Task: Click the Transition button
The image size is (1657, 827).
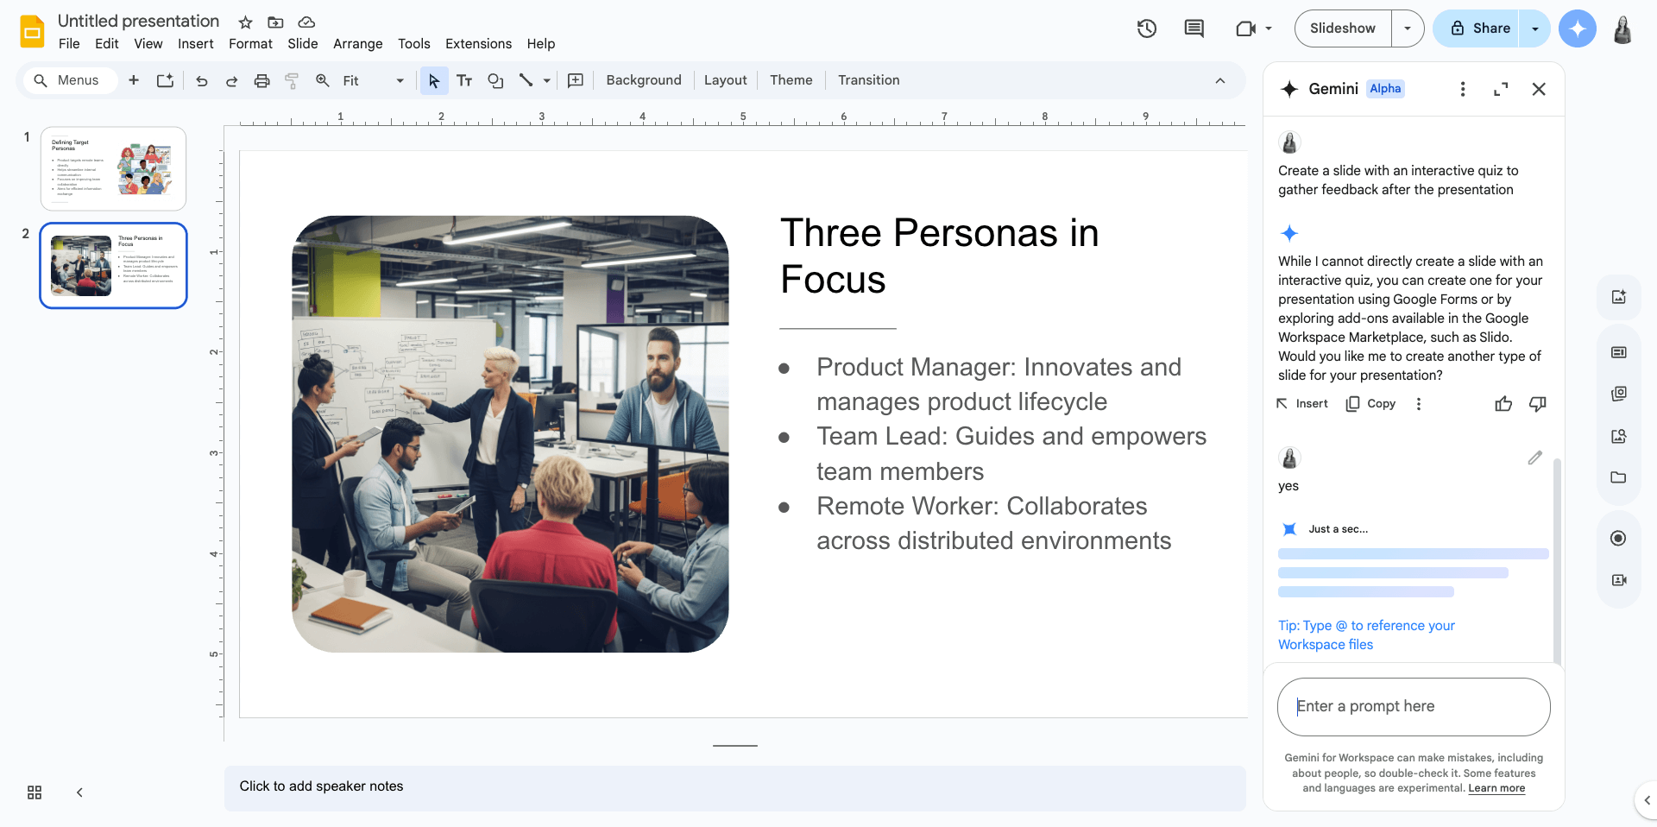Action: tap(868, 80)
